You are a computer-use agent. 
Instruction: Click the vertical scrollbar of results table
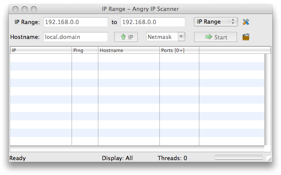coord(267,100)
